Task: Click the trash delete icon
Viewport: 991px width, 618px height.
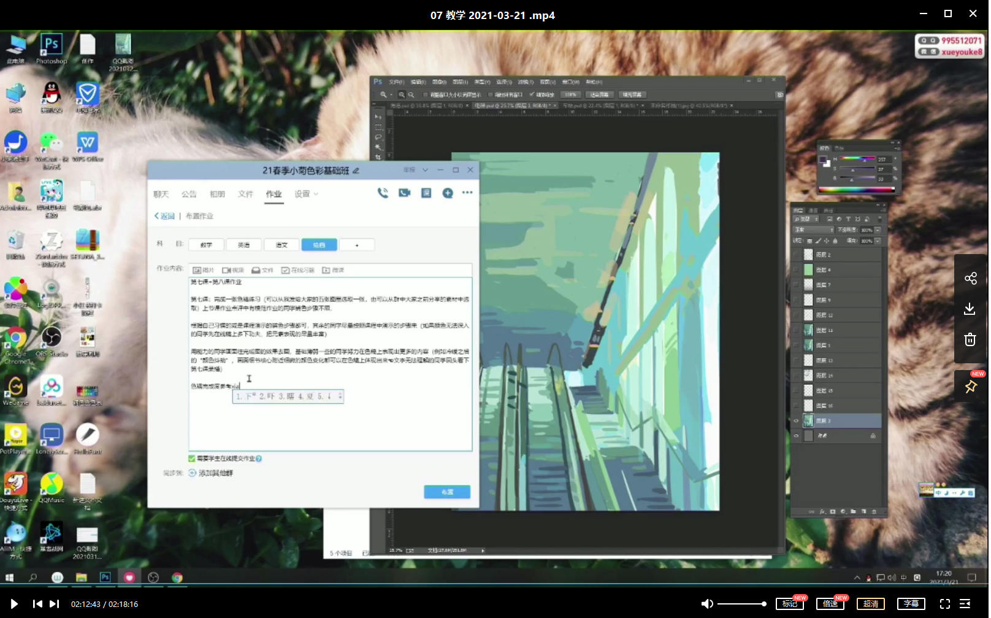Action: [970, 339]
